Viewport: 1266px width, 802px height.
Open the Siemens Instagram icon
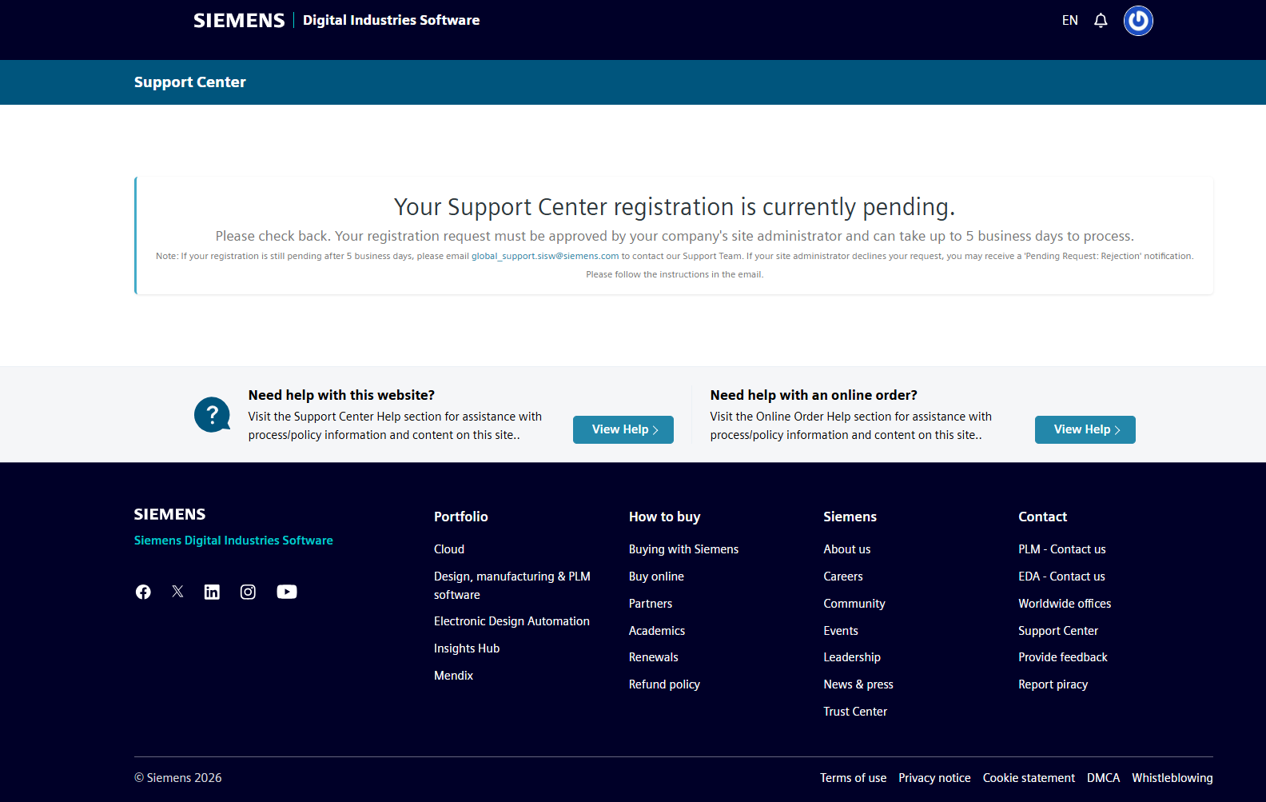(x=248, y=592)
